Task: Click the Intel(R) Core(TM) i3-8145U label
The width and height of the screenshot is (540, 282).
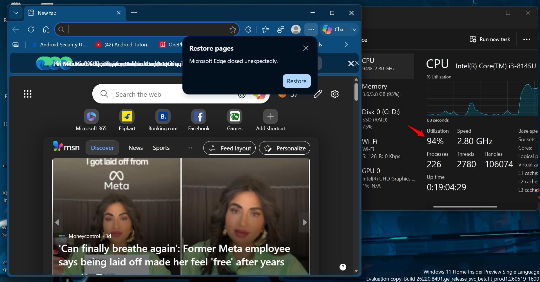Action: pyautogui.click(x=496, y=66)
